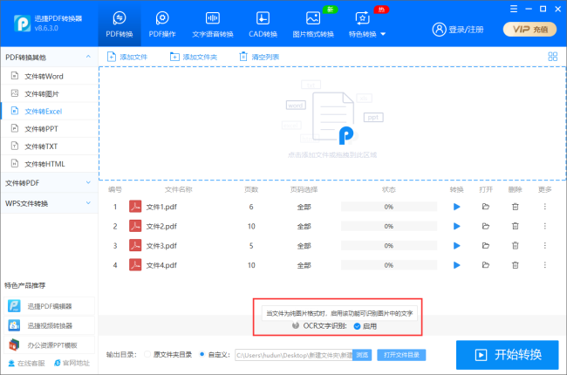Expand the 文件转PDF section

(x=49, y=183)
